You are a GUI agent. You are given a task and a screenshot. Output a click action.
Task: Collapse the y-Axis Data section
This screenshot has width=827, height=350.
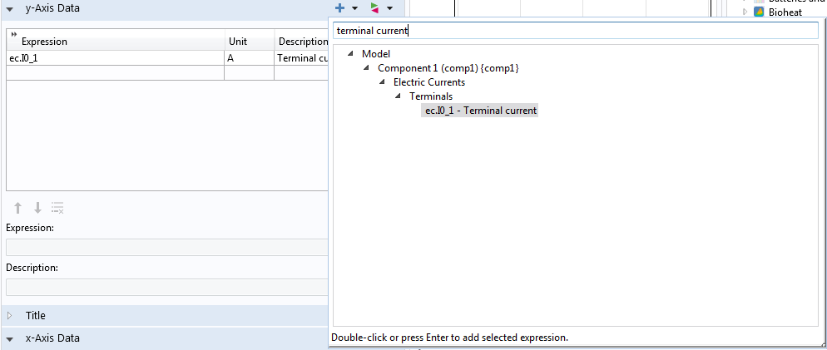tap(10, 7)
